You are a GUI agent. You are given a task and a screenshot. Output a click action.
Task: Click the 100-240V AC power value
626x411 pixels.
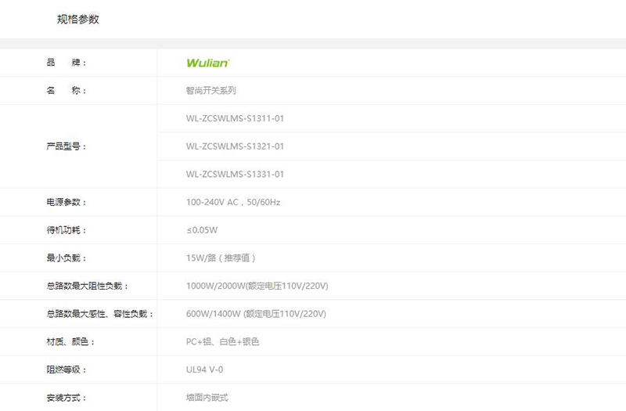click(x=233, y=202)
